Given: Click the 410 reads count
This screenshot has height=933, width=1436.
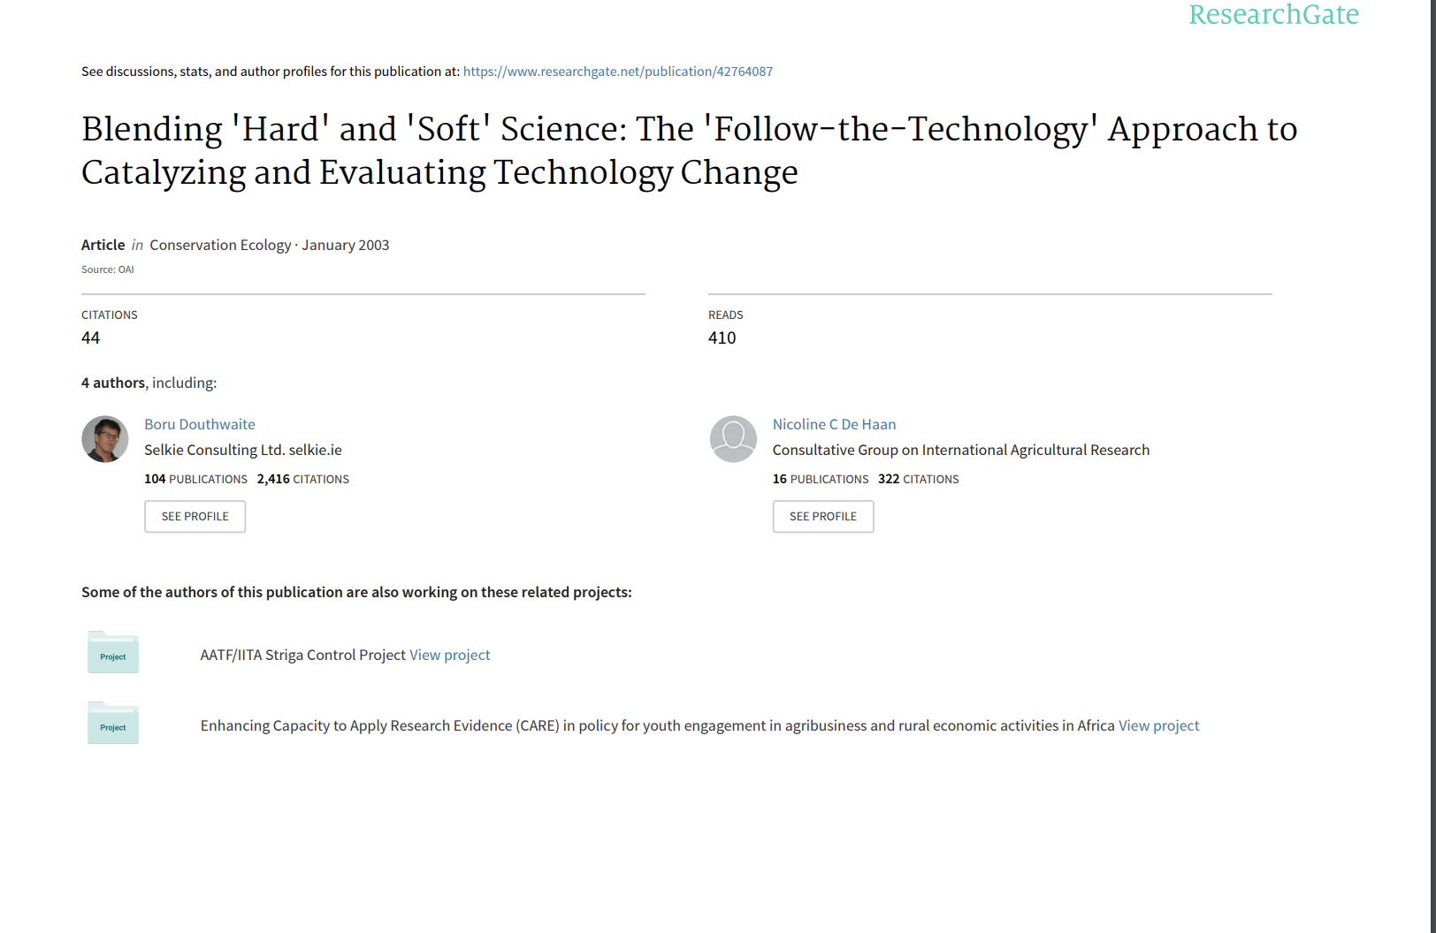Looking at the screenshot, I should (722, 338).
